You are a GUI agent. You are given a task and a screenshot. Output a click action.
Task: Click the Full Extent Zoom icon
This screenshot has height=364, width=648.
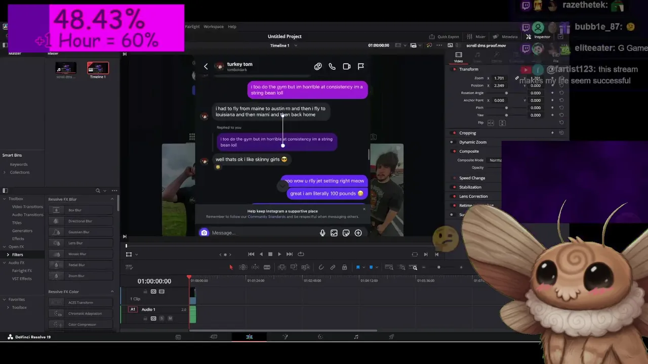tap(389, 267)
